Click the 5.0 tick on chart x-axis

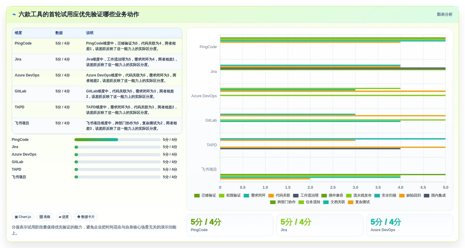click(x=446, y=188)
